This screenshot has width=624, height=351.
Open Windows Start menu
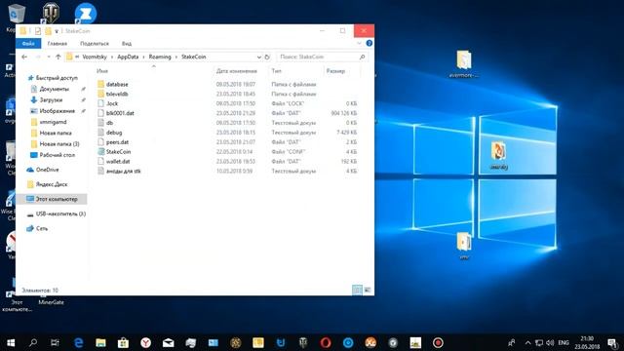click(x=11, y=342)
